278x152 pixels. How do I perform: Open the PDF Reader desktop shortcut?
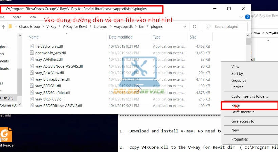coord(6,137)
